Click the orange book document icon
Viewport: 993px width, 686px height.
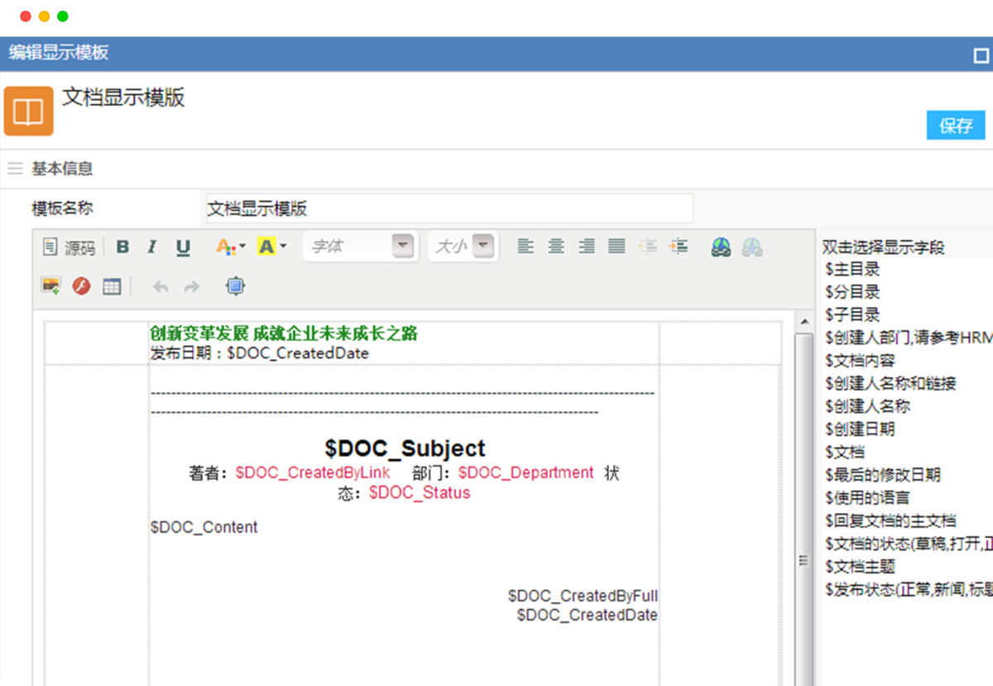coord(29,110)
